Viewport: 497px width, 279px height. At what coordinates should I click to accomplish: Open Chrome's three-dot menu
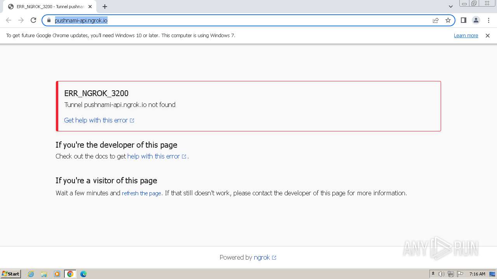(x=488, y=20)
